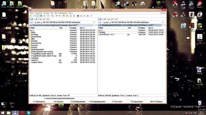Image resolution: width=206 pixels, height=115 pixels.
Task: Click the F5 Копирование button
Action: click(x=78, y=102)
